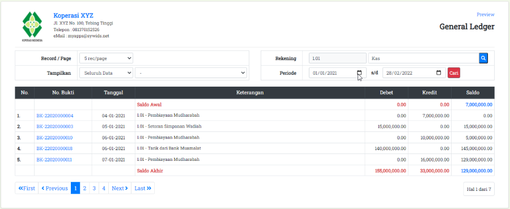Click the Tanggal column header
This screenshot has width=510, height=209.
(113, 93)
